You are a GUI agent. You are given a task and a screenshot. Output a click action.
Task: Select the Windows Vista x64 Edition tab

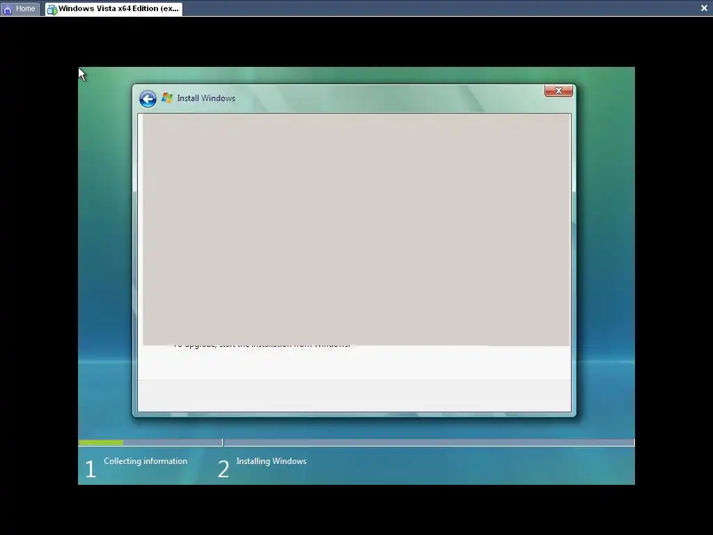coord(113,8)
